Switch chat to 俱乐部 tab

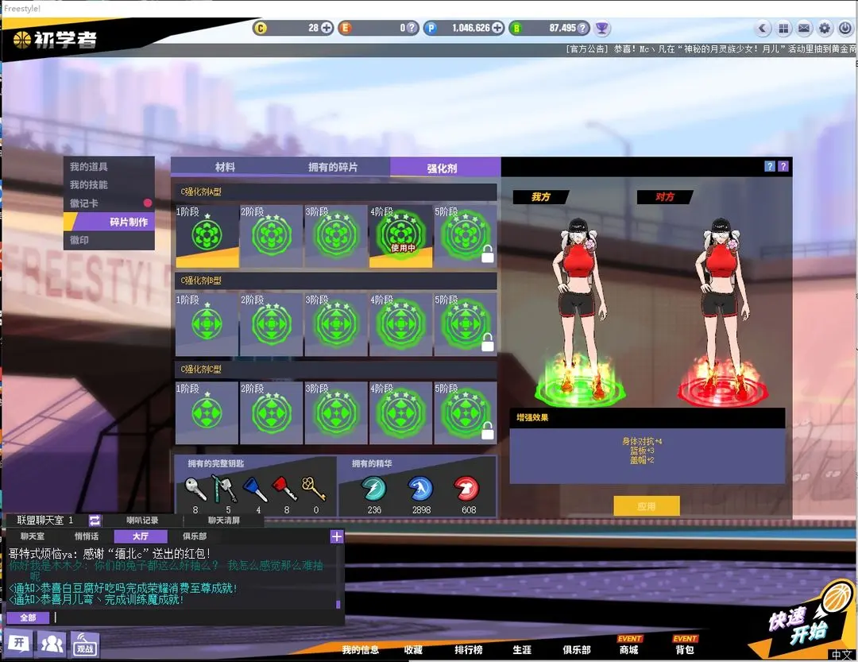(195, 536)
